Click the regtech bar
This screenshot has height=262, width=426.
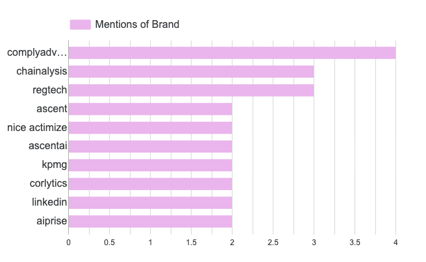(x=191, y=90)
